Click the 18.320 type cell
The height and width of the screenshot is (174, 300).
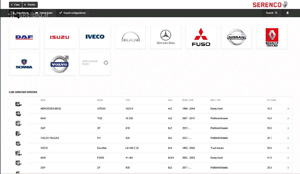(x=129, y=118)
